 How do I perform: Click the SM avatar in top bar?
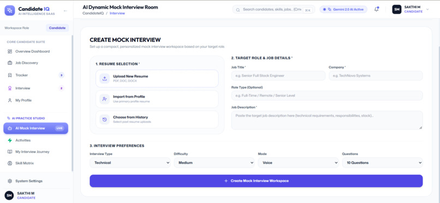tap(397, 9)
